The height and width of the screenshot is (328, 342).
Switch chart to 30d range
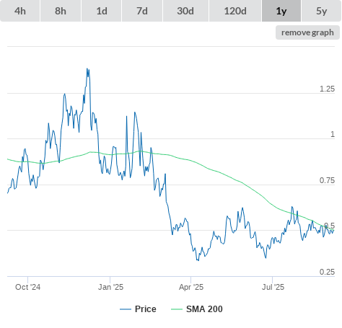click(x=185, y=11)
